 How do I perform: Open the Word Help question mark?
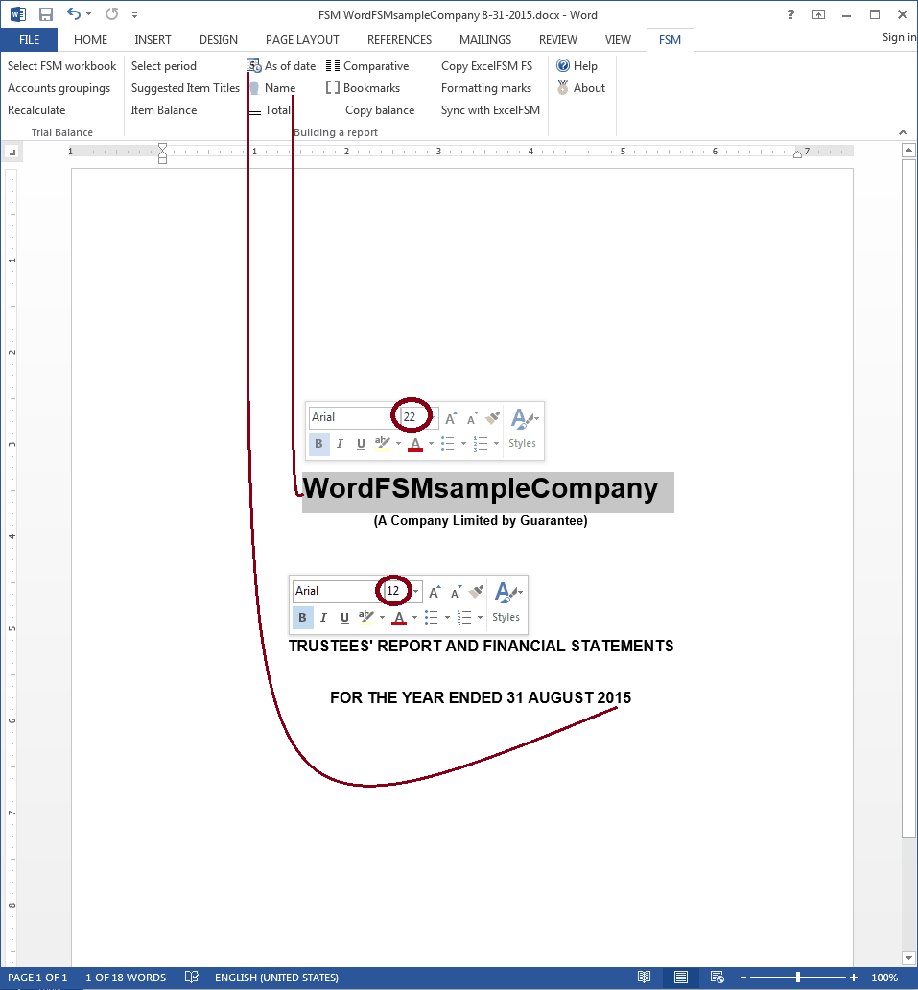coord(790,14)
